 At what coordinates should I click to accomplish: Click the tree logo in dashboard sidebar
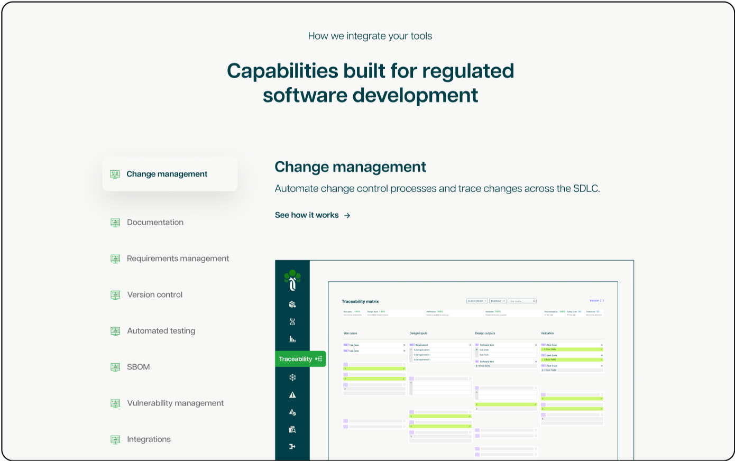(x=292, y=280)
